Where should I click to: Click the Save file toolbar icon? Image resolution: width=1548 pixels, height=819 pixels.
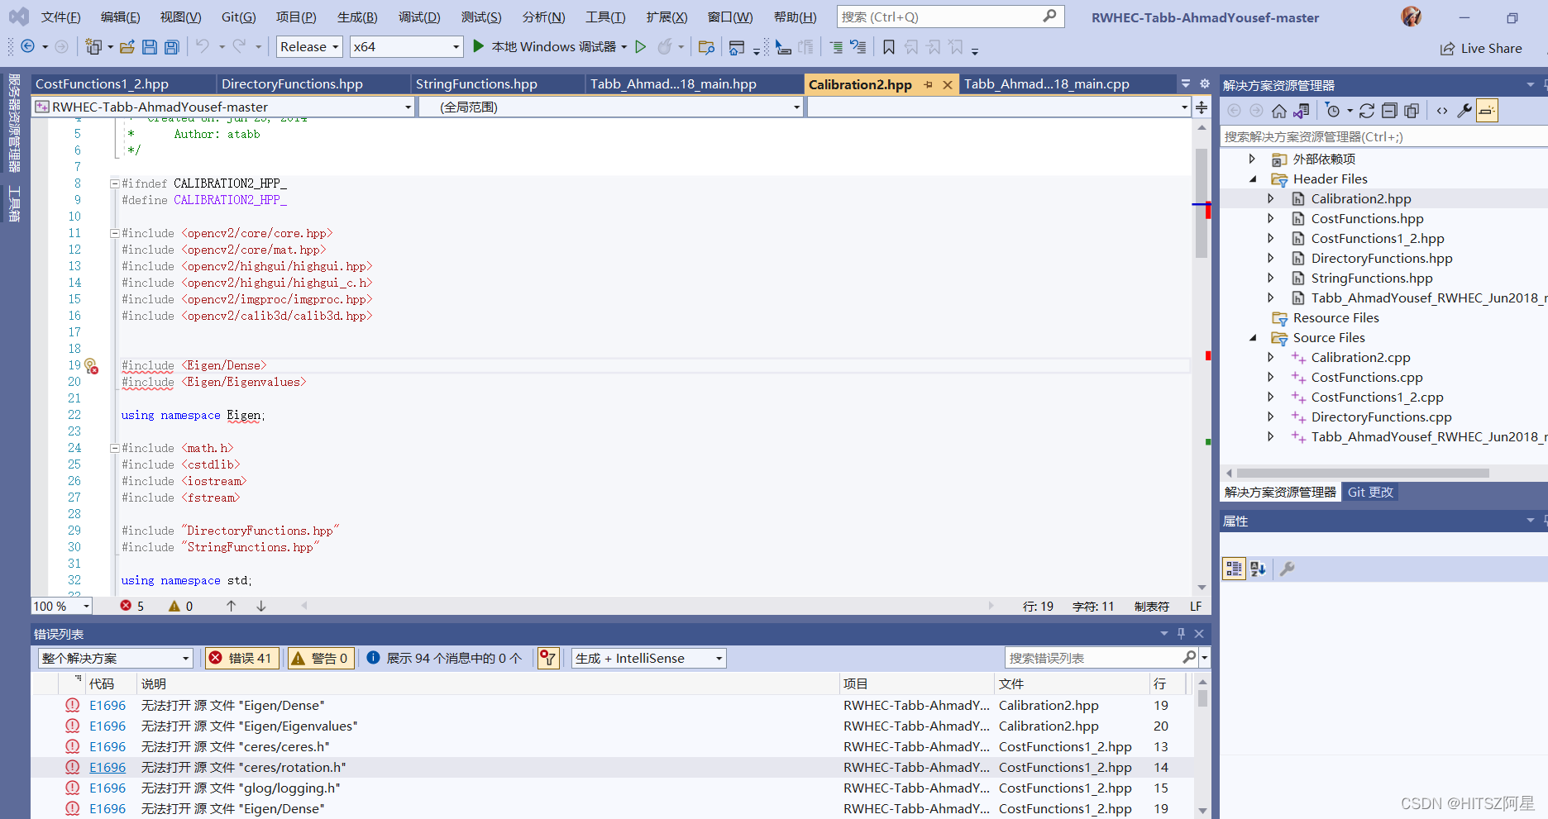coord(150,47)
